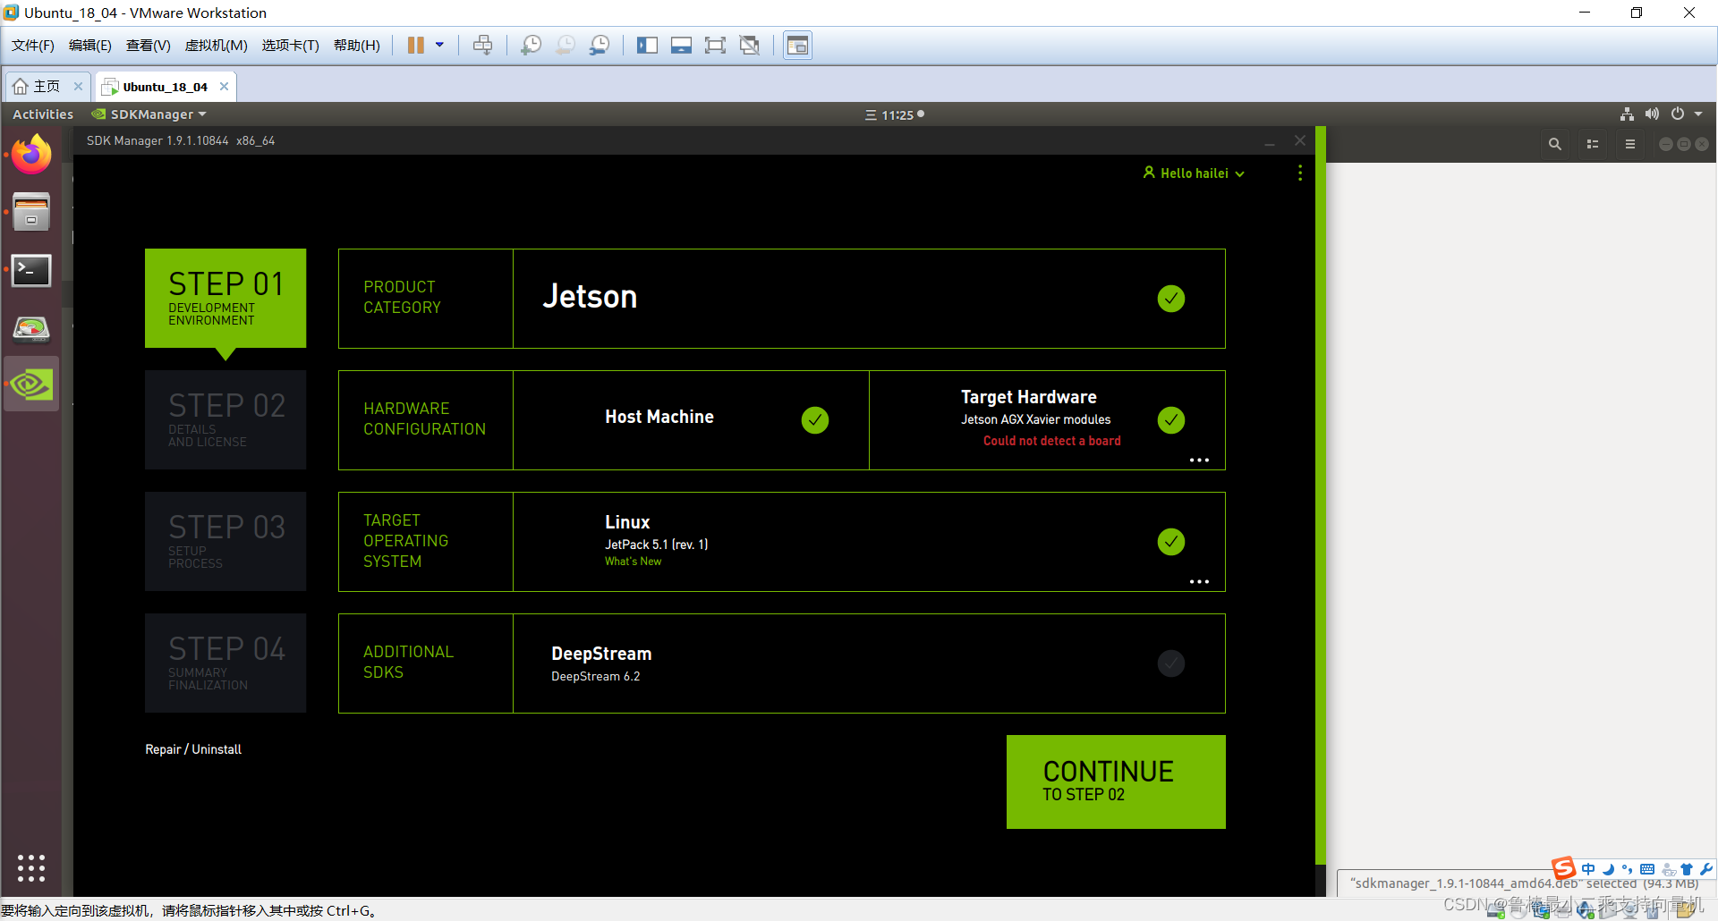Open Linux JetPack version options ellipsis
The image size is (1718, 921).
1199,582
